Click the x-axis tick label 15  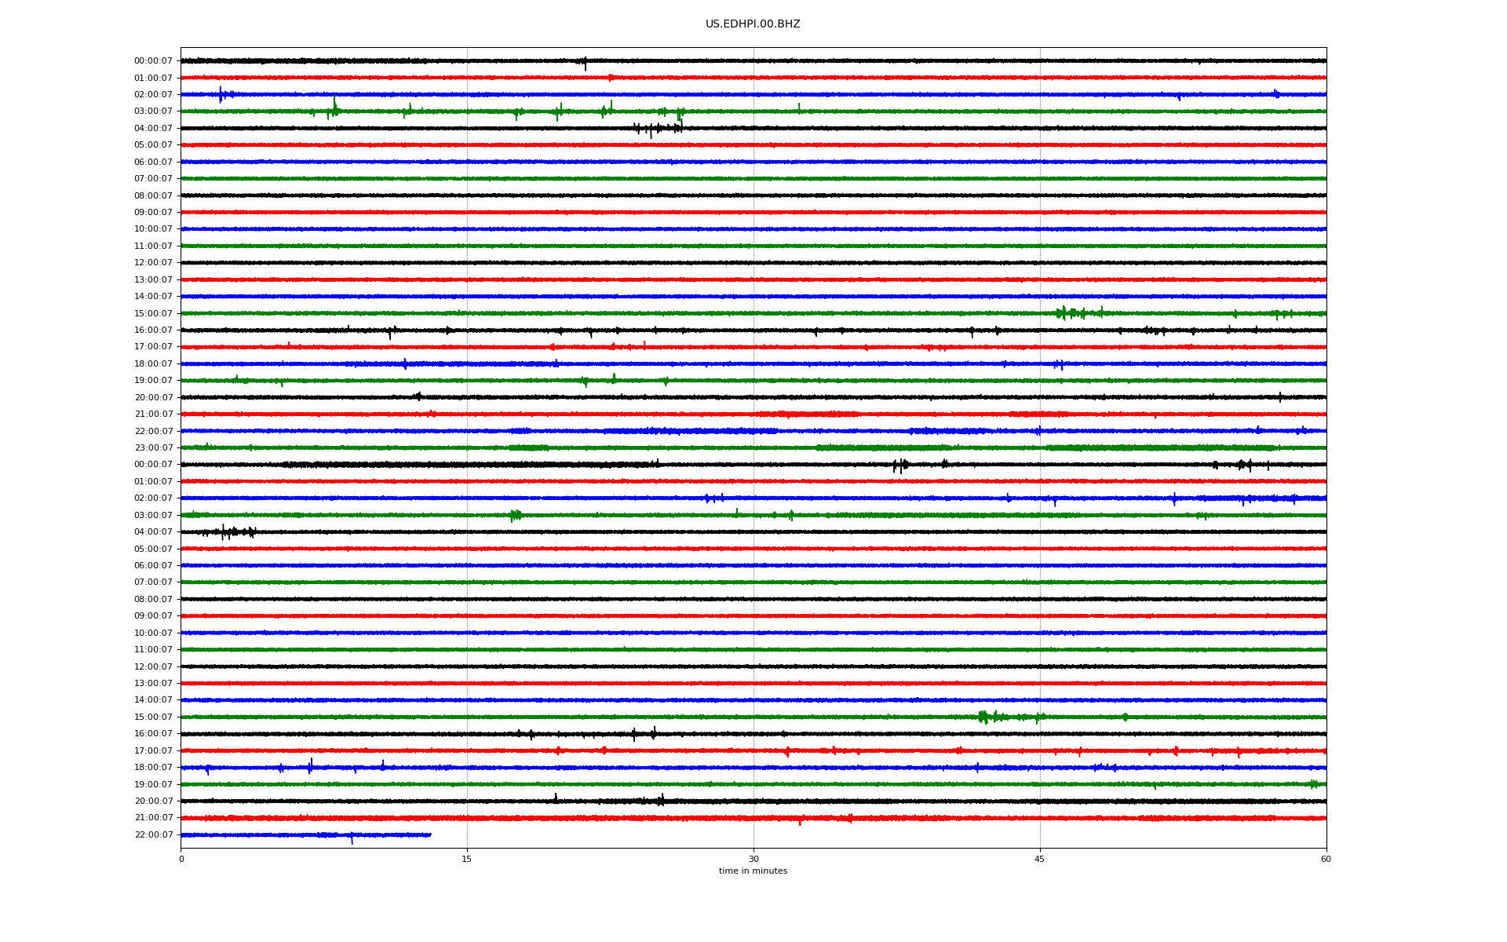click(x=467, y=859)
